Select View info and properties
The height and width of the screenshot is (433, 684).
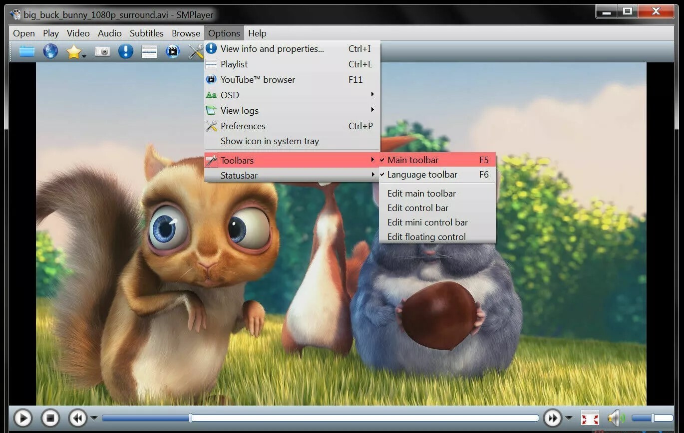pyautogui.click(x=292, y=49)
